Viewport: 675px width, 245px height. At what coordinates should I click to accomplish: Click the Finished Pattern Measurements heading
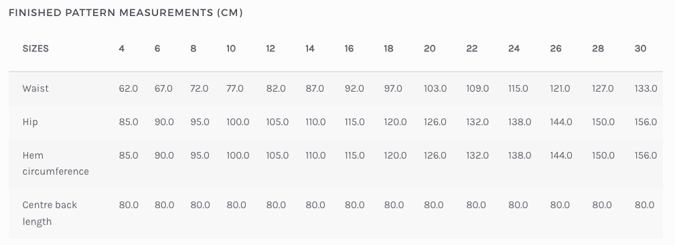pos(126,13)
